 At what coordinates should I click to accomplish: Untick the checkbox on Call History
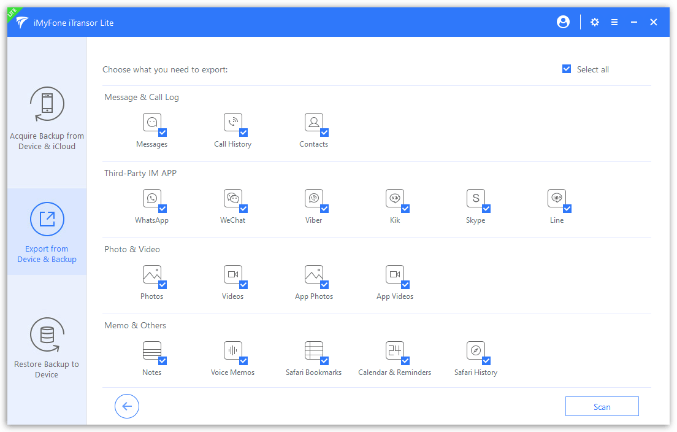(243, 133)
